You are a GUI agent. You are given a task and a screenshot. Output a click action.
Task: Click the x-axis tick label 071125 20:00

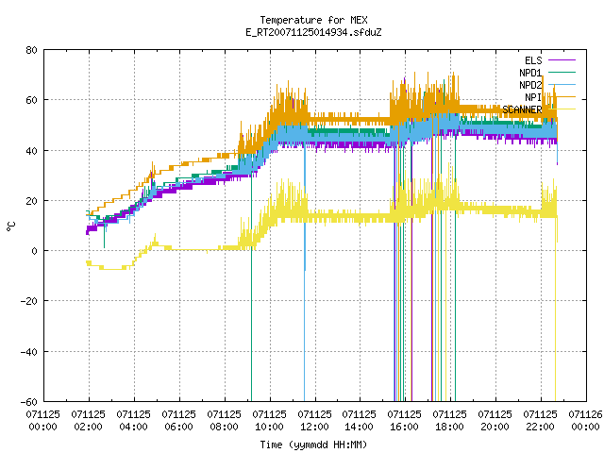(x=495, y=421)
